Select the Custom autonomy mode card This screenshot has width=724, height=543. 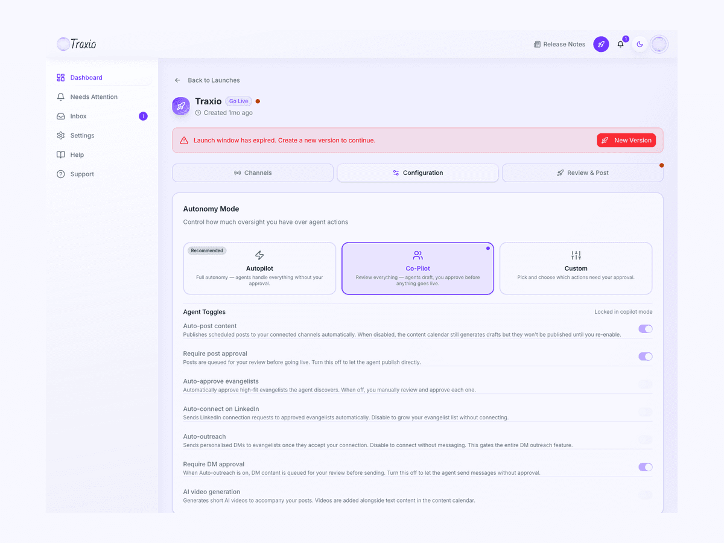[x=576, y=268]
